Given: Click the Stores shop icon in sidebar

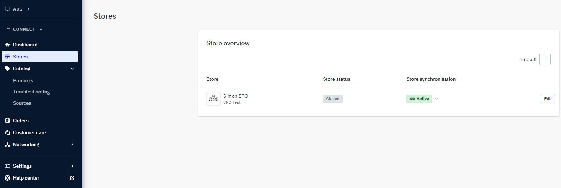Looking at the screenshot, I should [x=7, y=57].
